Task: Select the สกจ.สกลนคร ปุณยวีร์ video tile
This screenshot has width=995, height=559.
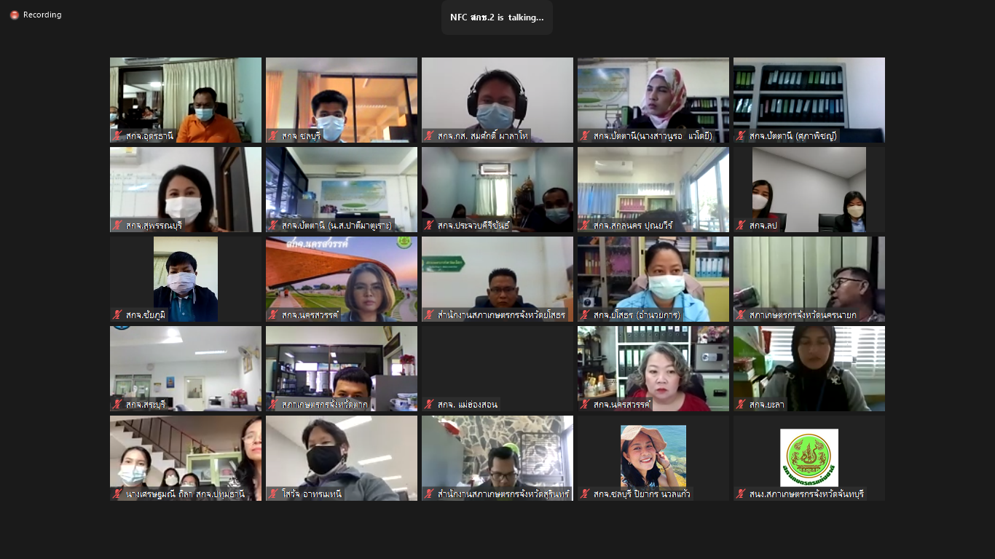Action: pos(653,189)
